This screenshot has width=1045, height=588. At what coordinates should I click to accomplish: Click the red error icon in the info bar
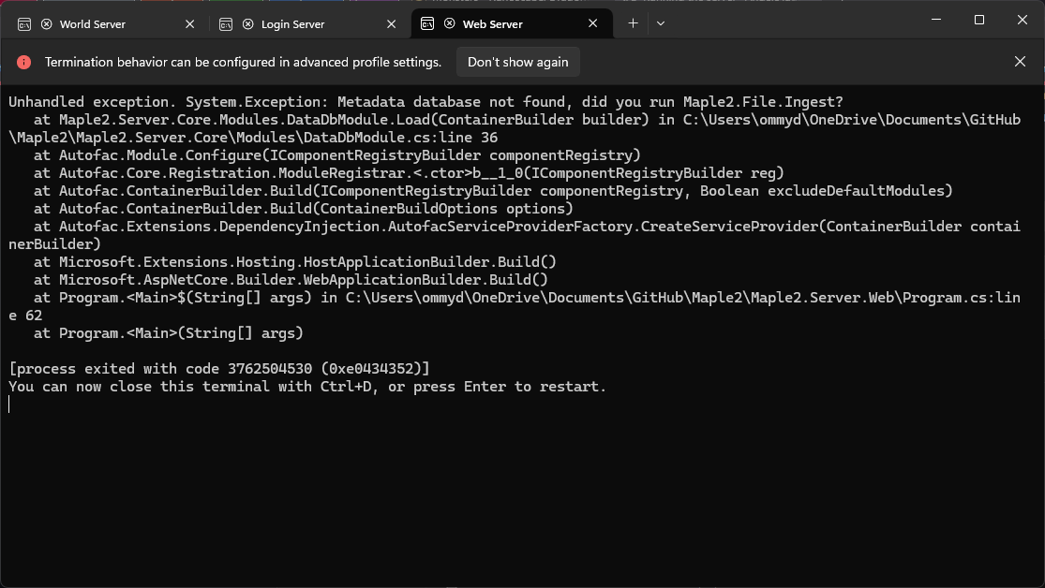pos(24,62)
